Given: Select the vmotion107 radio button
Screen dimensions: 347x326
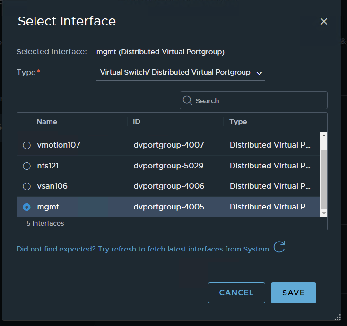Looking at the screenshot, I should (27, 145).
